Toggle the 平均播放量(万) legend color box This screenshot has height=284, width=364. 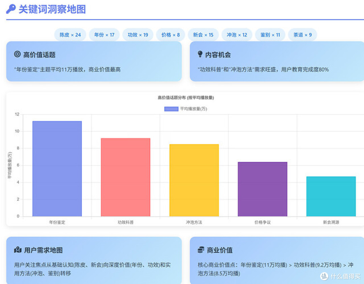pos(171,109)
